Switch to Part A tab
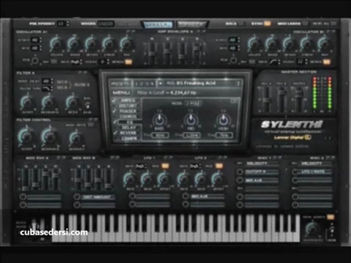The width and height of the screenshot is (351, 263). (158, 24)
